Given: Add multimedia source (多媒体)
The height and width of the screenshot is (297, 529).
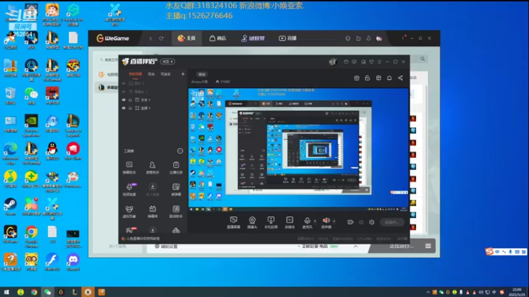Looking at the screenshot, I should (x=290, y=222).
